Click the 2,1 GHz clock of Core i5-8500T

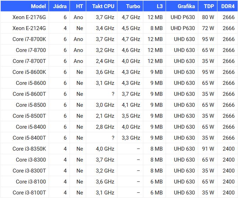105,116
